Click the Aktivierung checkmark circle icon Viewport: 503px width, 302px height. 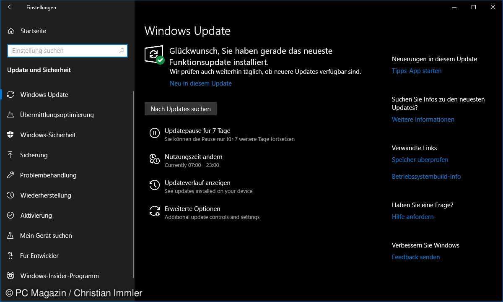(x=11, y=216)
